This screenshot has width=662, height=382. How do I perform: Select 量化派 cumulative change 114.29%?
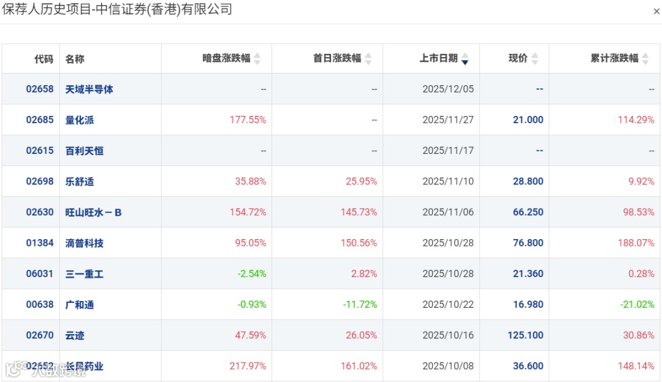tap(636, 120)
